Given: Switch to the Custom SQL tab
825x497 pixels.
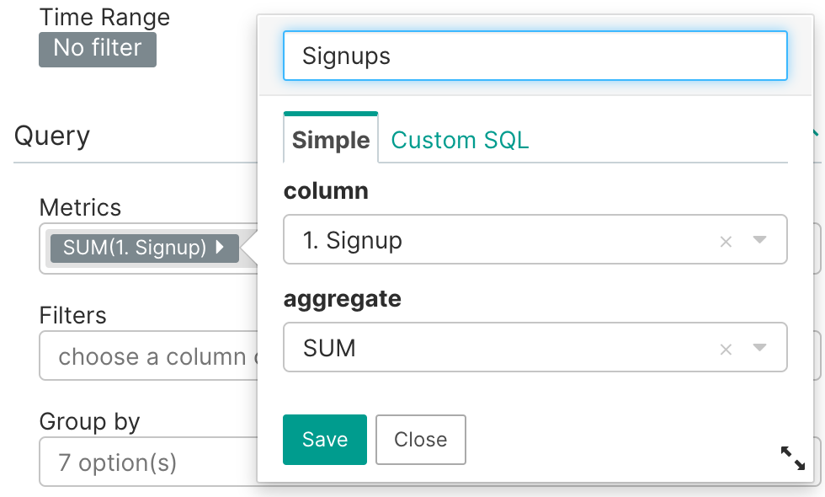Looking at the screenshot, I should [x=460, y=140].
